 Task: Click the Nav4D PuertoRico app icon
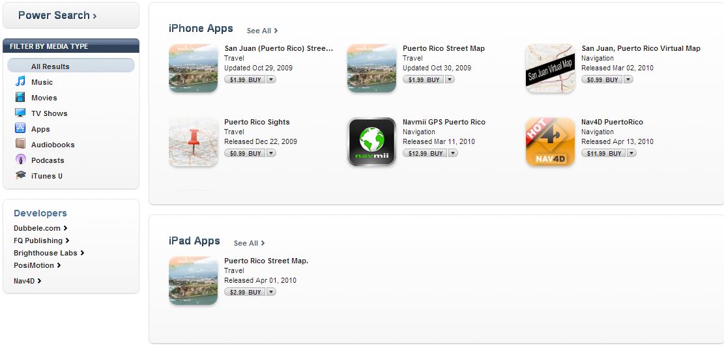[550, 142]
